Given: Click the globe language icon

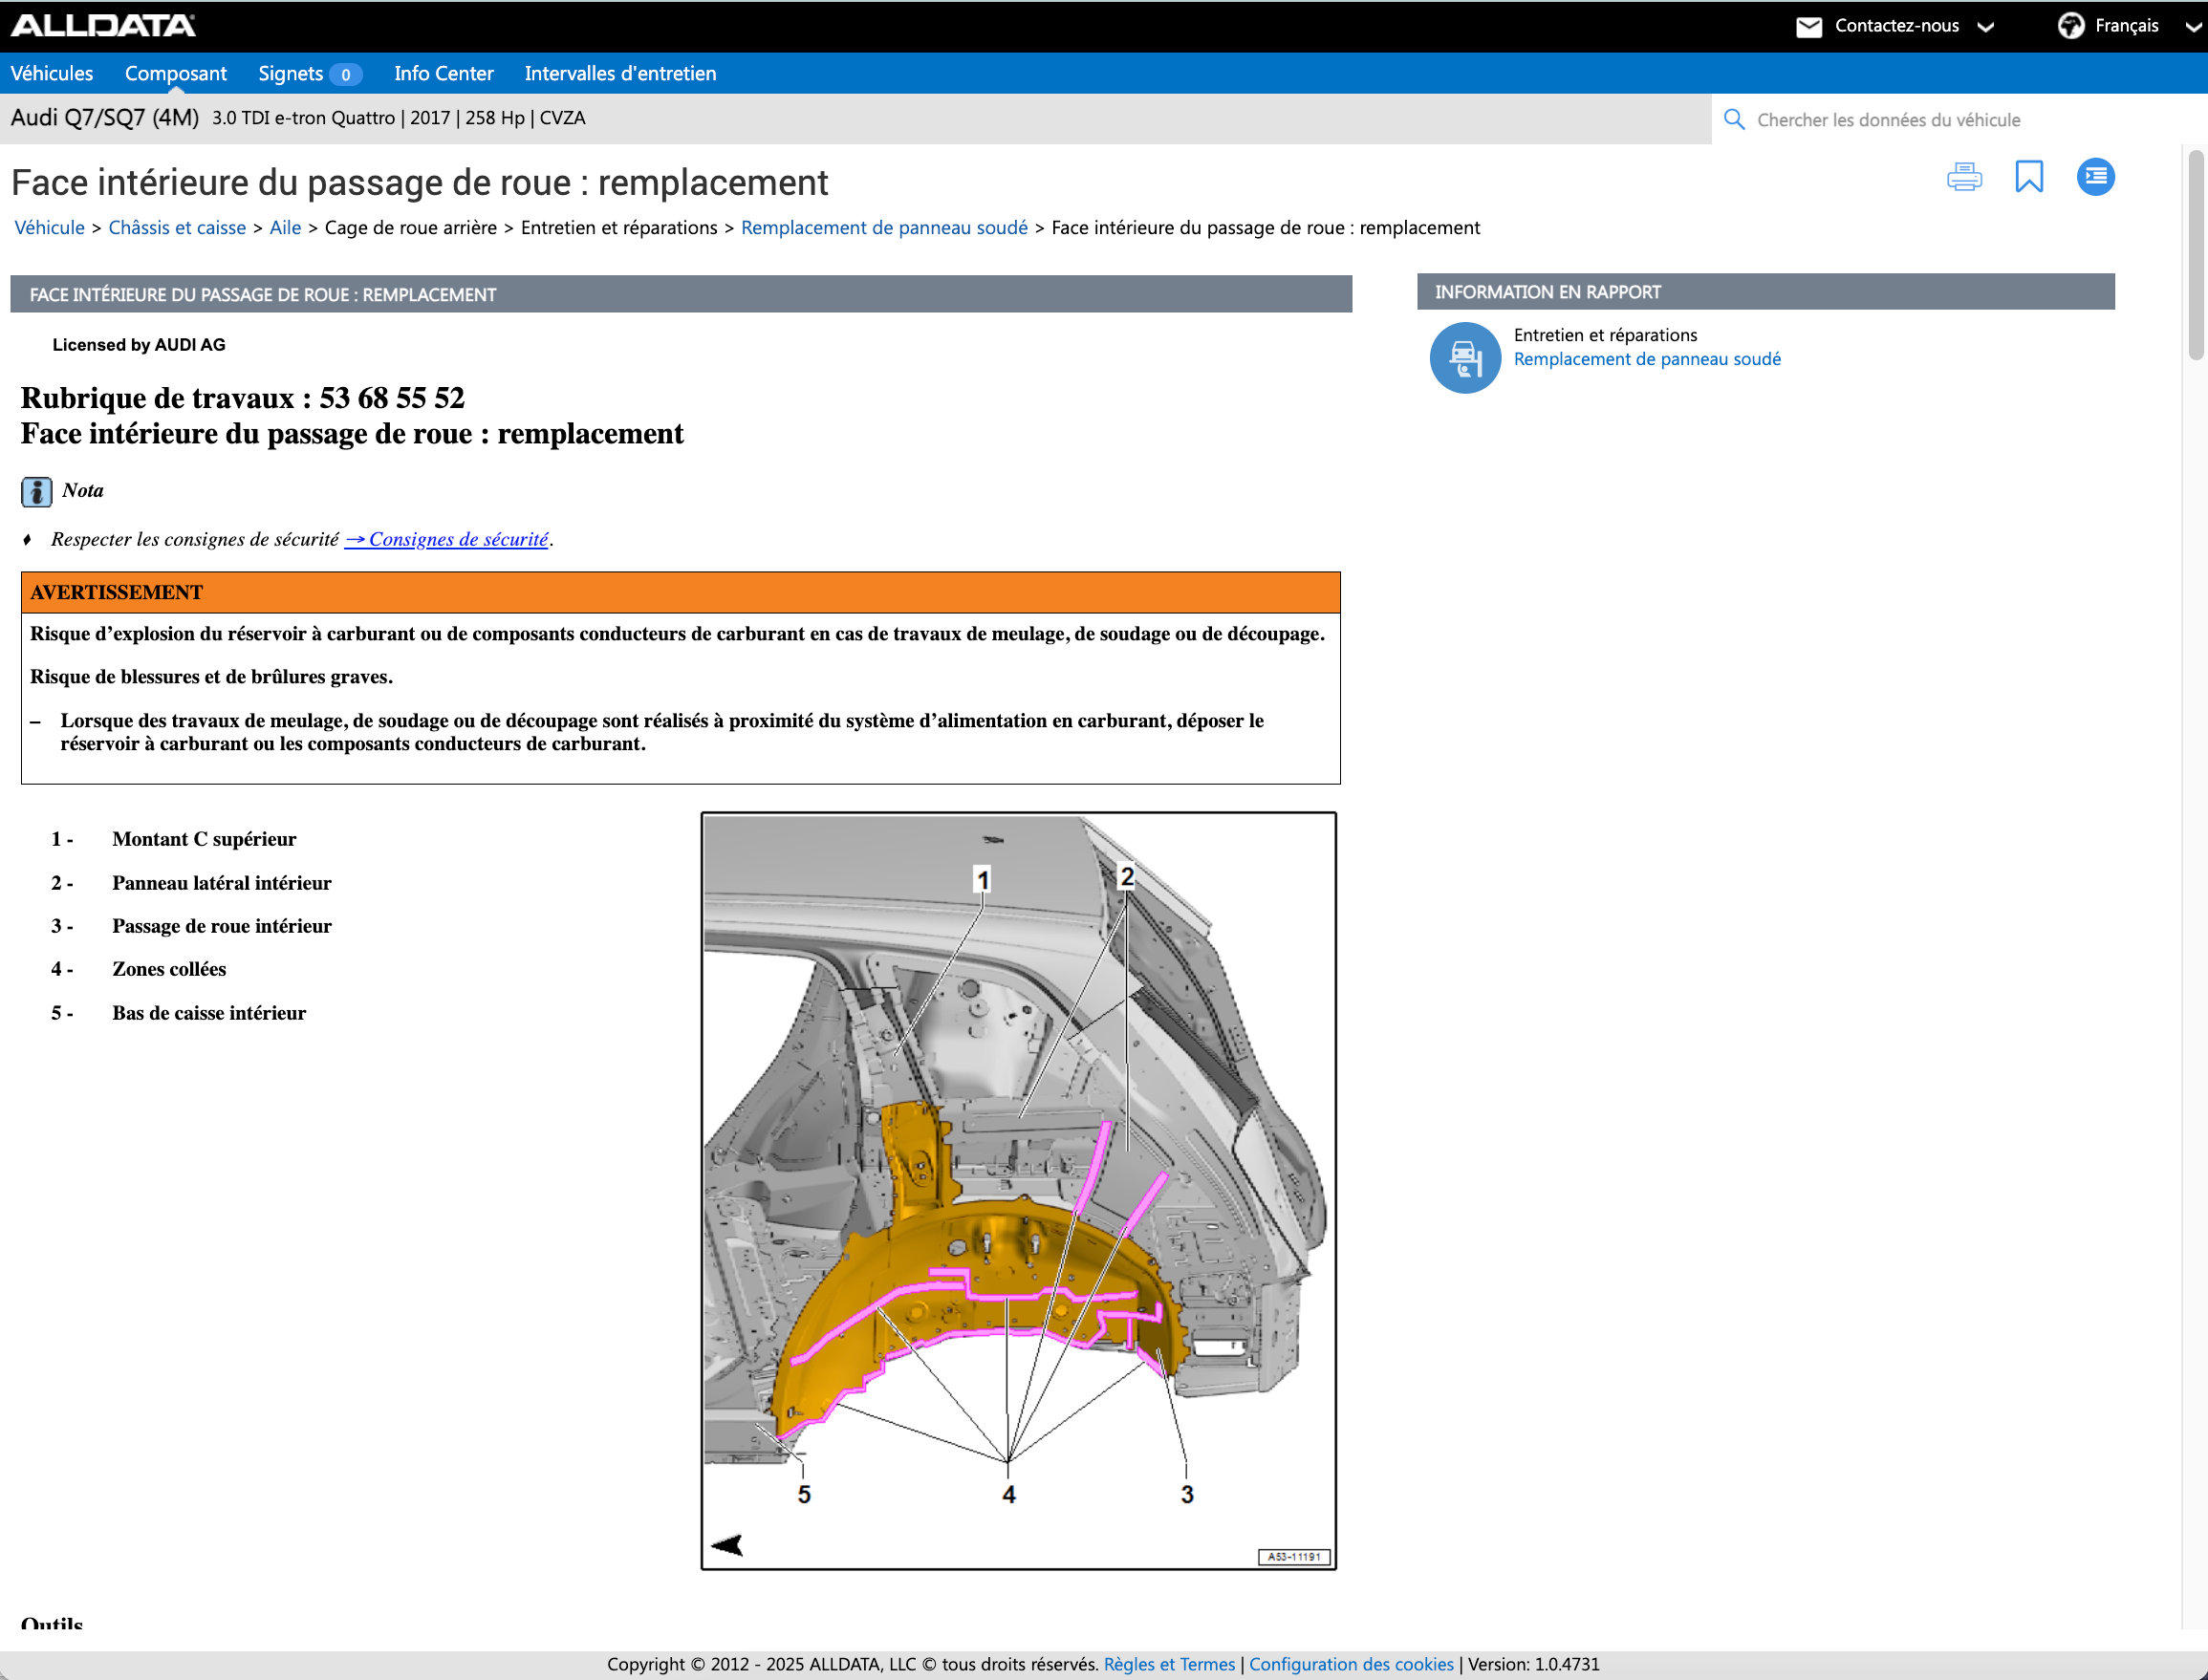Looking at the screenshot, I should [x=2071, y=26].
